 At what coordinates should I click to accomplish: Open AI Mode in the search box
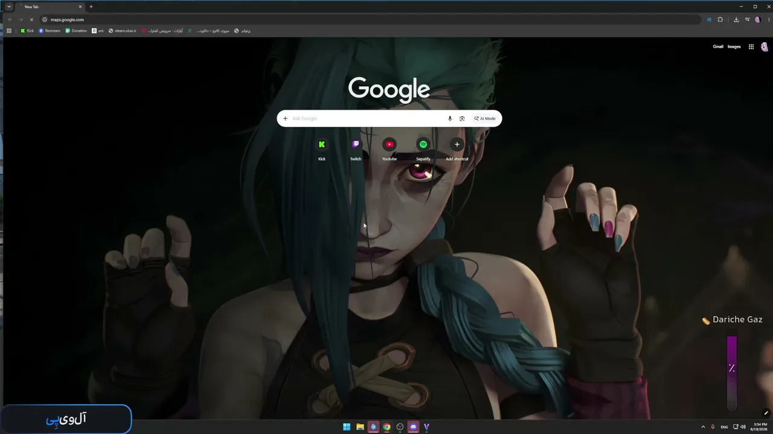(485, 119)
